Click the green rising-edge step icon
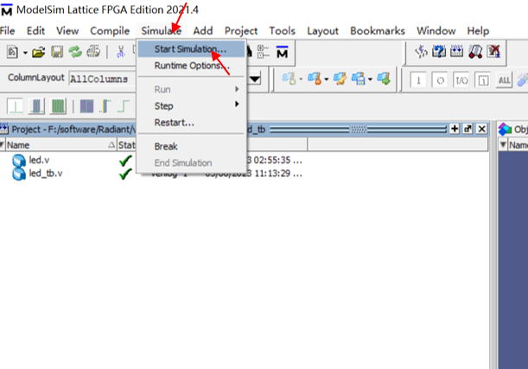 pos(124,106)
